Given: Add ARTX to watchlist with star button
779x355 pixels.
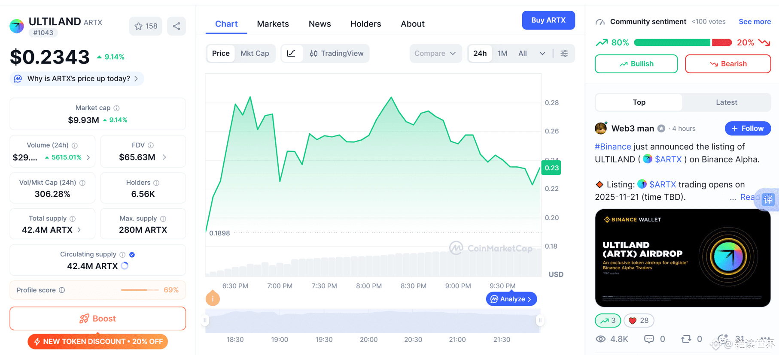Looking at the screenshot, I should tap(146, 26).
